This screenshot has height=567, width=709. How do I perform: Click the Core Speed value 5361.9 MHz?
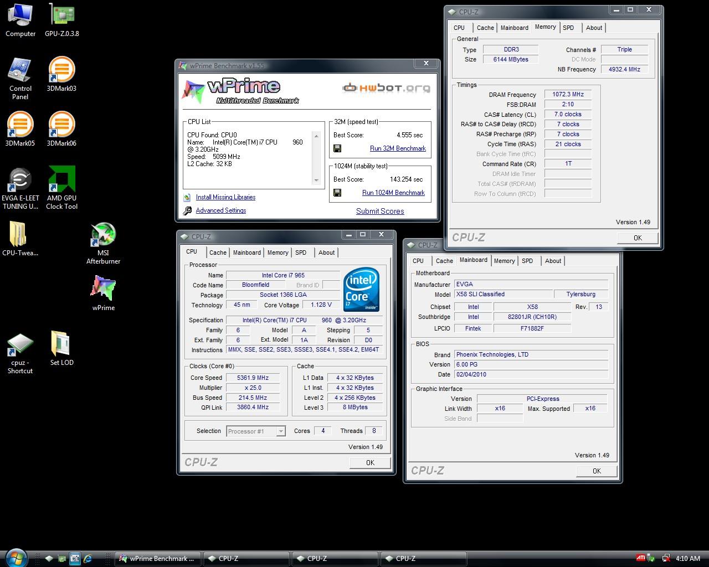point(253,378)
